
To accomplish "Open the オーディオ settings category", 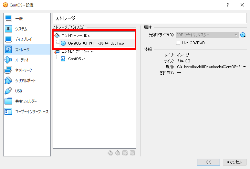I will pyautogui.click(x=27, y=60).
